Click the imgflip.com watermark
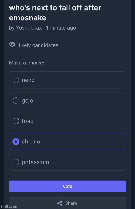135x209 pixels. (x=9, y=207)
